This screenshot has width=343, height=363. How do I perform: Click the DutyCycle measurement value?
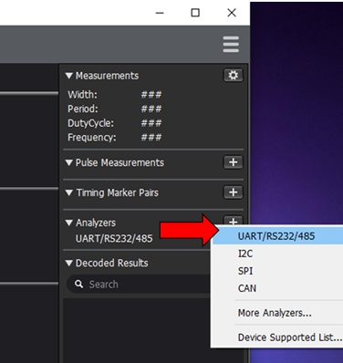point(151,123)
